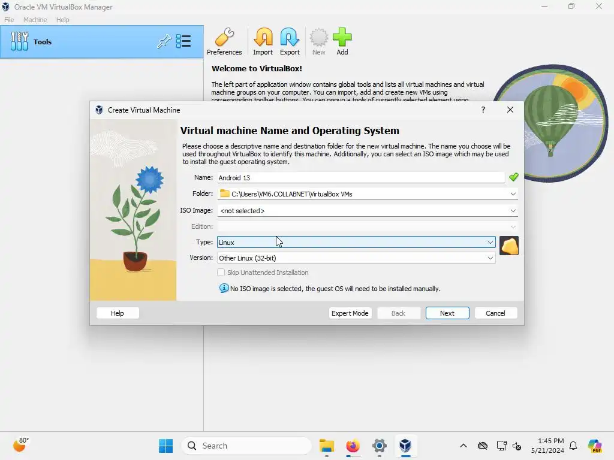Image resolution: width=614 pixels, height=460 pixels.
Task: Click the Import appliance toolbar icon
Action: tap(263, 42)
